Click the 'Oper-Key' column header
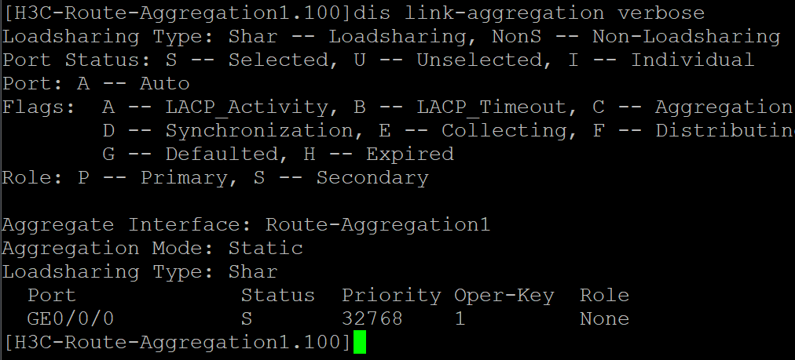 pos(504,296)
